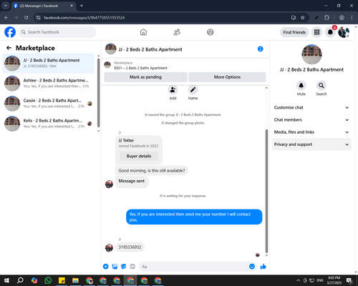This screenshot has width=358, height=286.
Task: Open a new browser tab
Action: (x=82, y=6)
